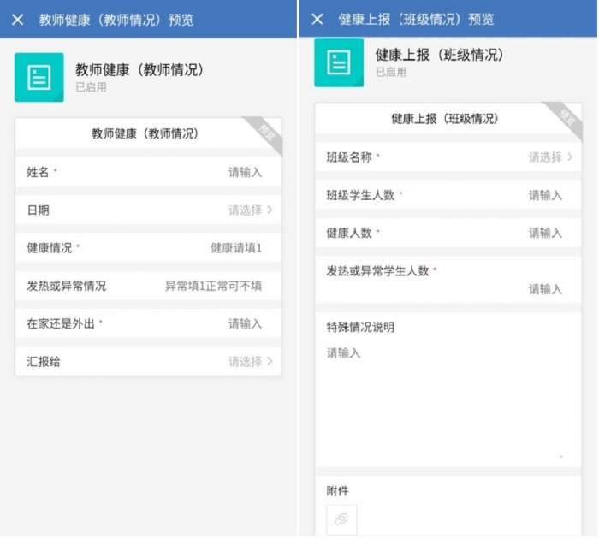Image resolution: width=599 pixels, height=539 pixels.
Task: Click the 班级学生人数 input field
Action: [545, 195]
